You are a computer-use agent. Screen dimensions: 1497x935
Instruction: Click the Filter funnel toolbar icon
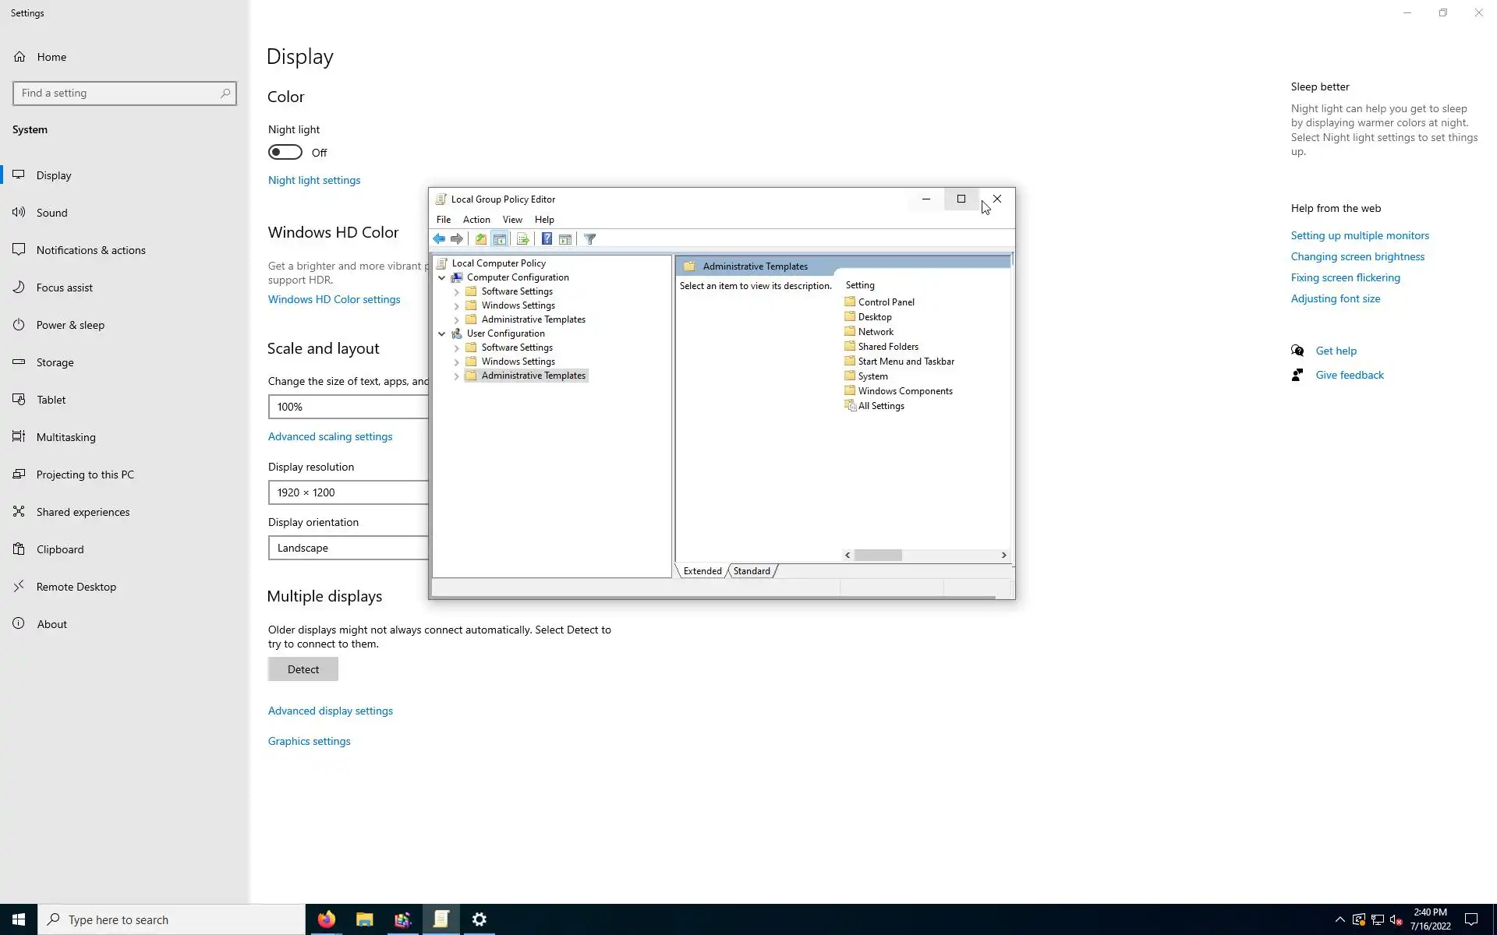pos(590,239)
